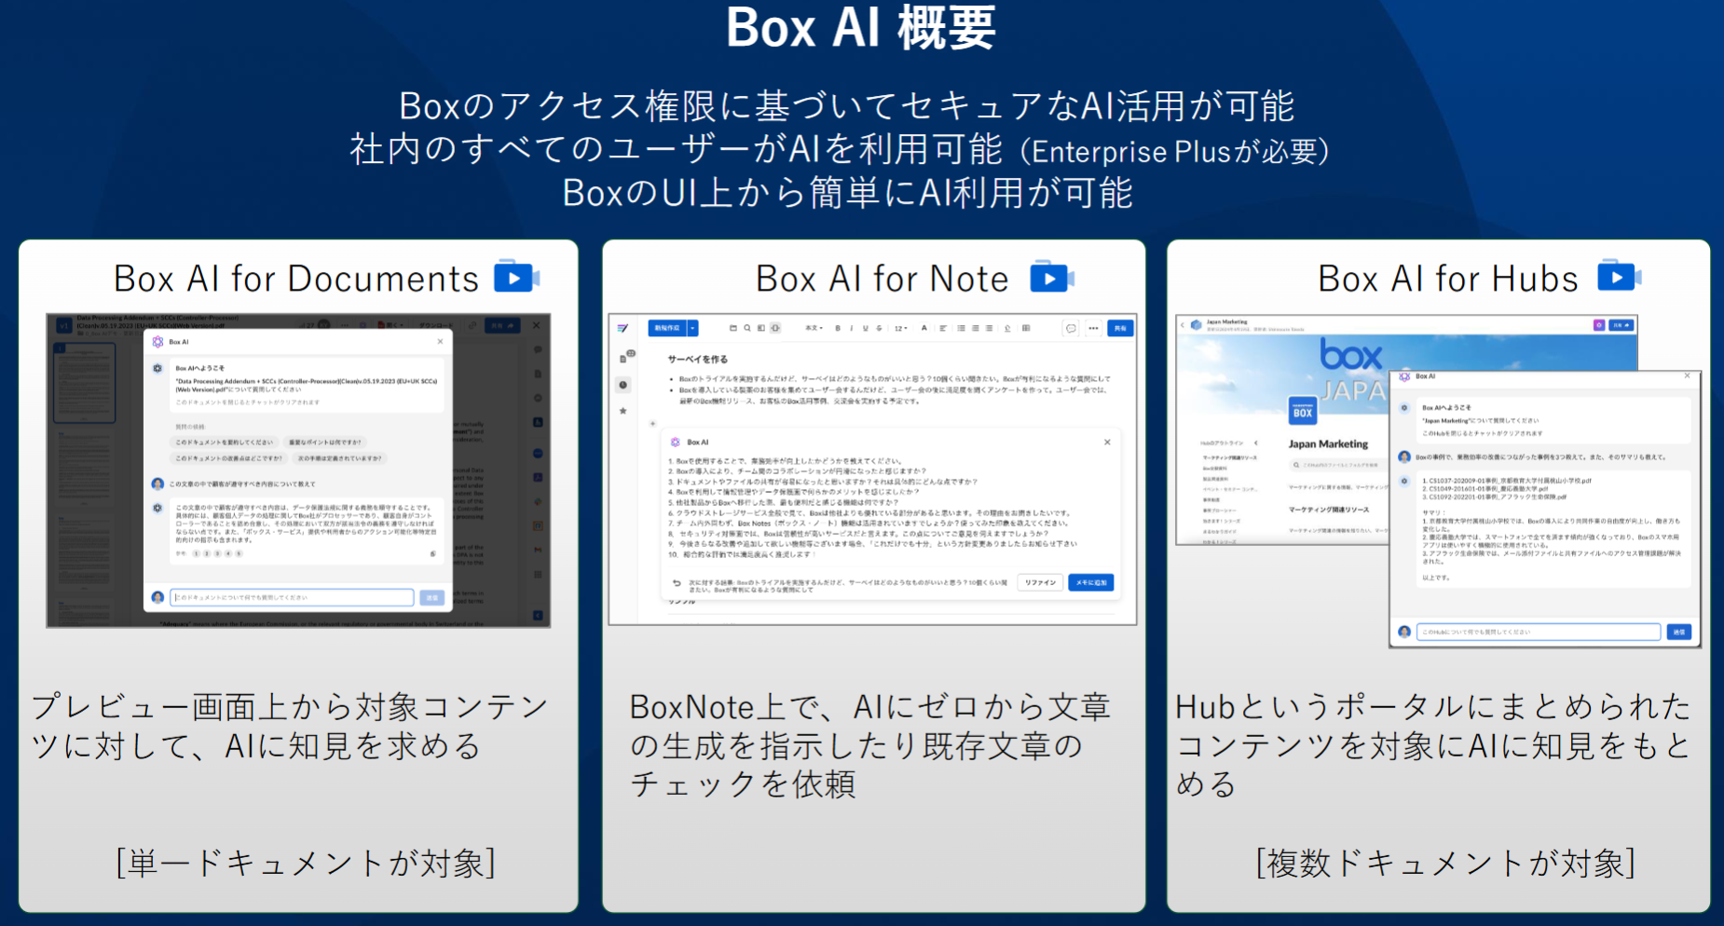Open favorites star icon in Notes sidebar
Image resolution: width=1724 pixels, height=926 pixels.
[x=623, y=411]
